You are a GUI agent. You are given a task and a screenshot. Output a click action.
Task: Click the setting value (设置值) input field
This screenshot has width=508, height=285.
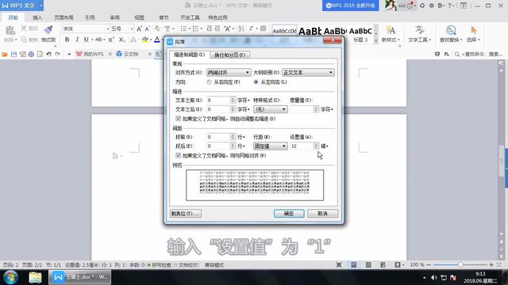(x=302, y=146)
